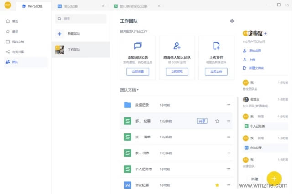Image resolution: width=292 pixels, height=194 pixels.
Task: Click the member avatars group
Action: 253,33
